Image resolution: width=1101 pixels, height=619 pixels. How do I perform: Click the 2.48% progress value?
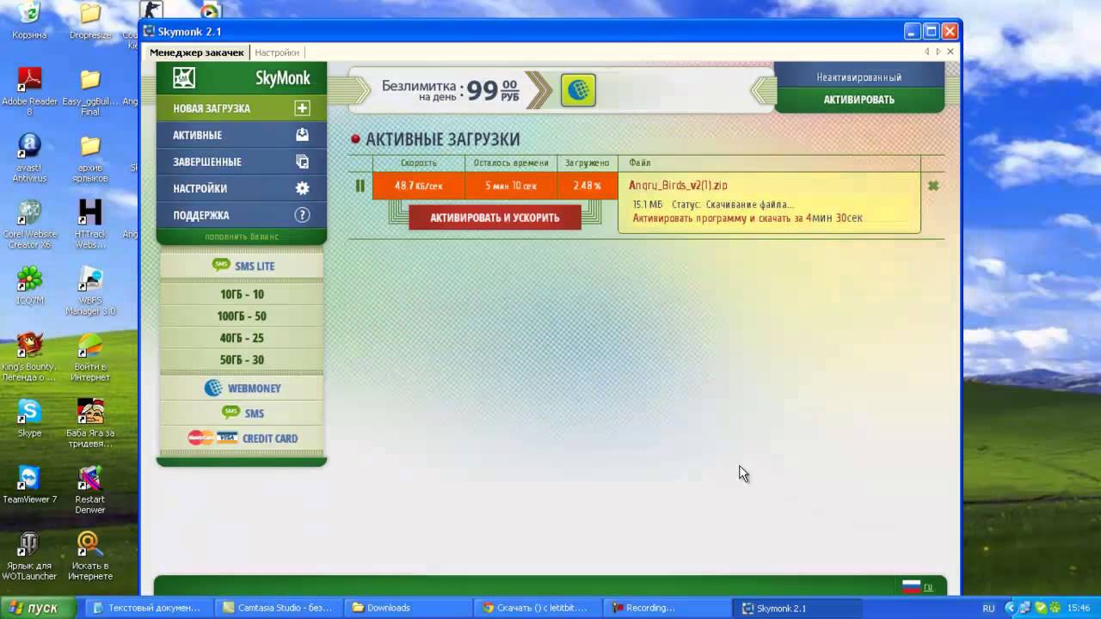click(x=587, y=186)
